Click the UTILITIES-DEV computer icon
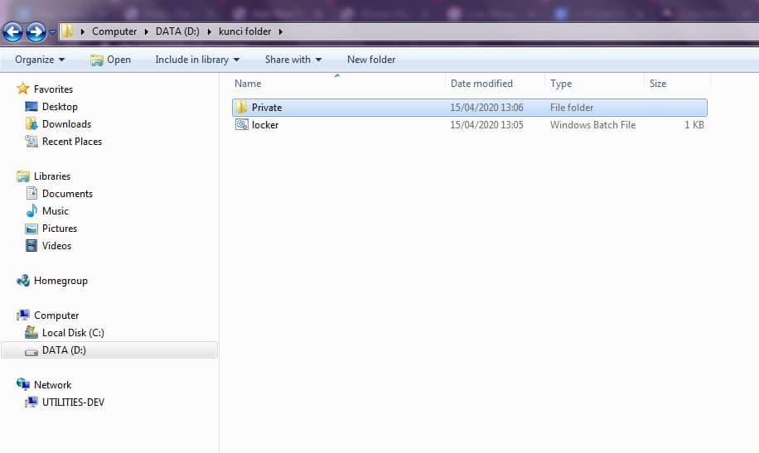The height and width of the screenshot is (453, 759). point(31,402)
